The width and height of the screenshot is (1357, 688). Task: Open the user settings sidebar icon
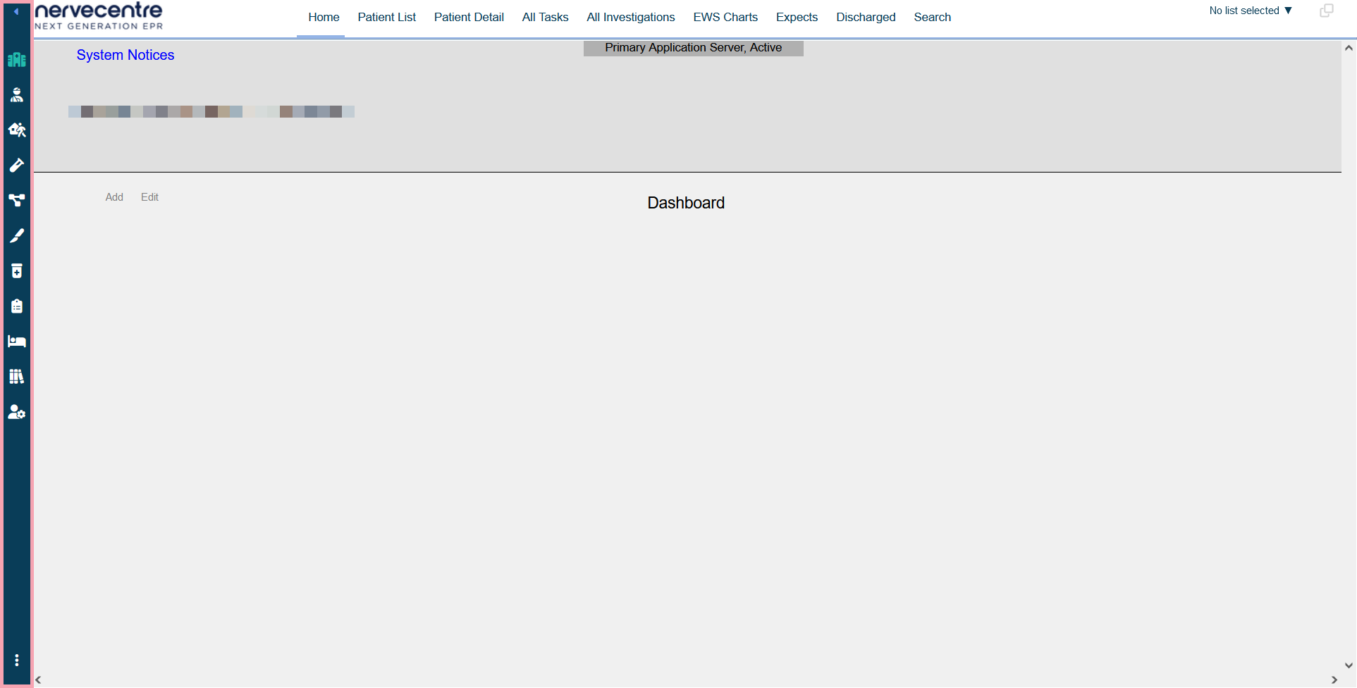click(17, 412)
